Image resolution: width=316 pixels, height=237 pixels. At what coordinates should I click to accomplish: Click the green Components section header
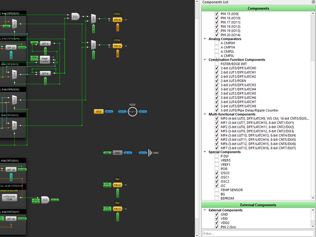258,8
